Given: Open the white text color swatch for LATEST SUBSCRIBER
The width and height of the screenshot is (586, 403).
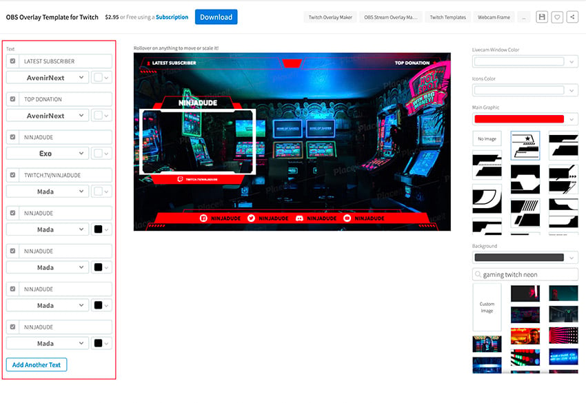Looking at the screenshot, I should coord(101,78).
